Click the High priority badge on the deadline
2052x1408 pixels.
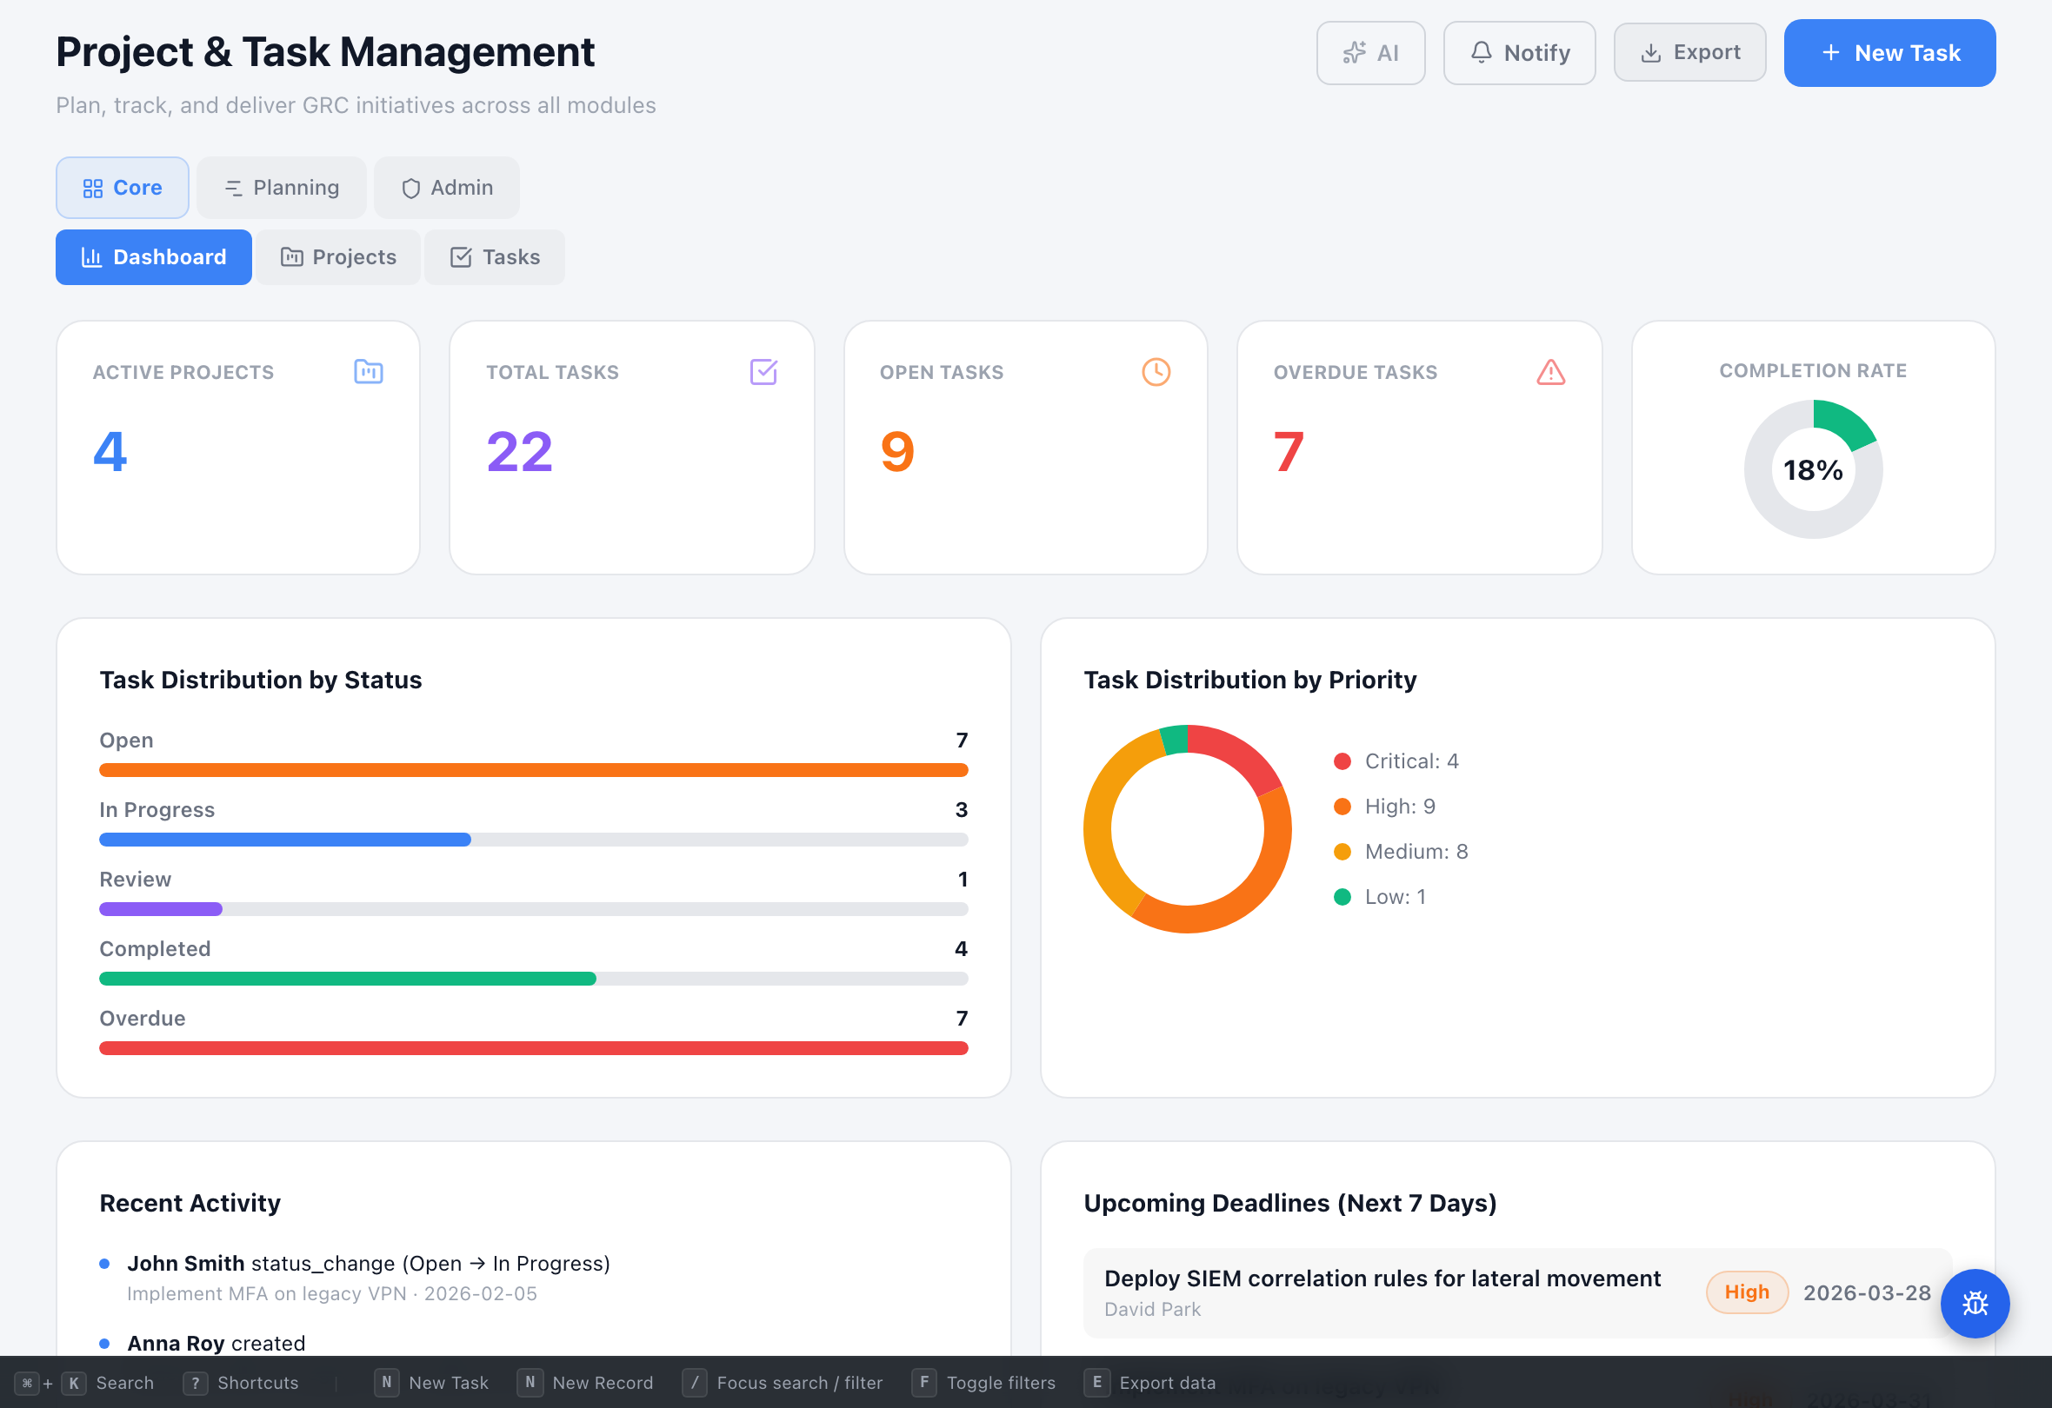tap(1747, 1292)
